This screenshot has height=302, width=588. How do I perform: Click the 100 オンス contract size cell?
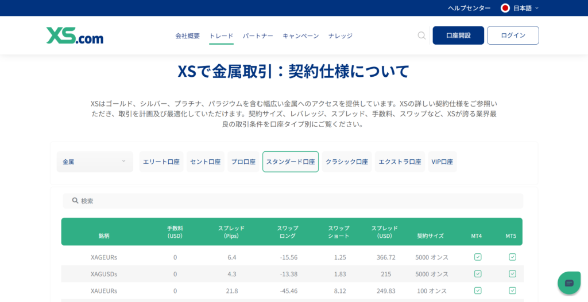(x=432, y=291)
